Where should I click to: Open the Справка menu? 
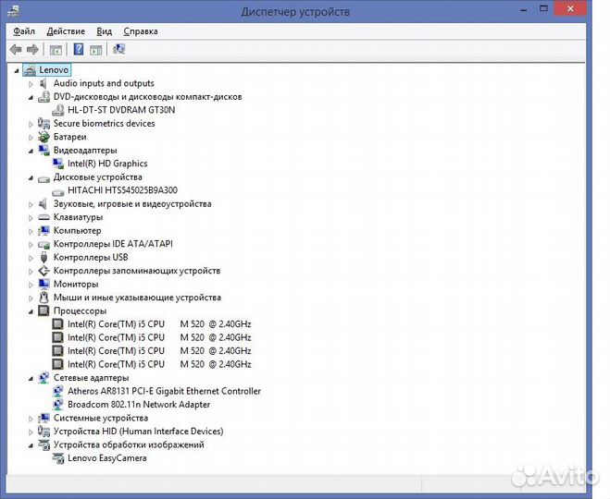140,30
